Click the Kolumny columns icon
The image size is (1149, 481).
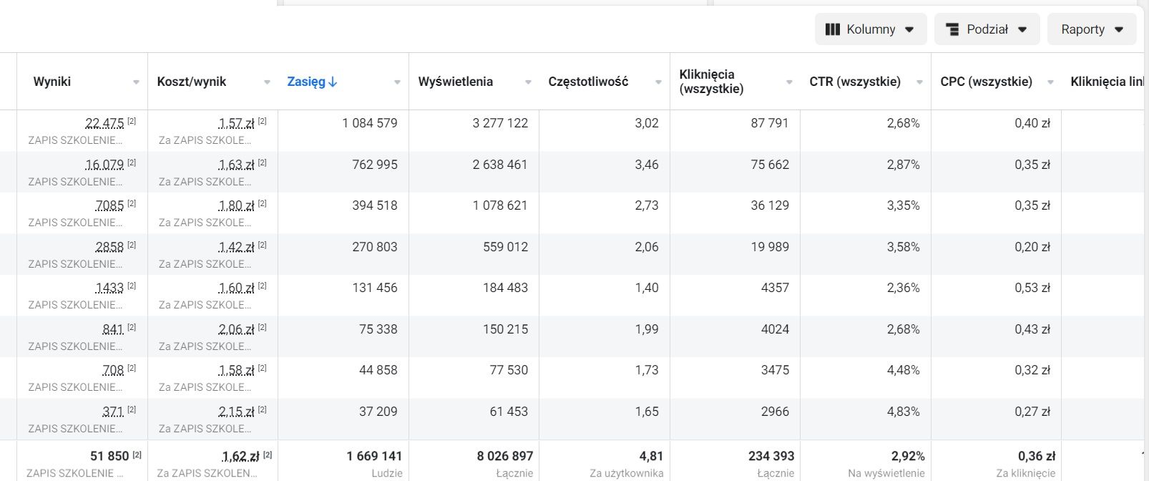coord(832,29)
